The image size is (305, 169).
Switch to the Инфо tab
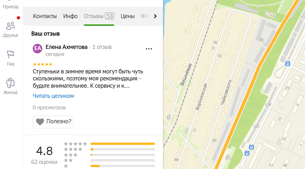tap(70, 16)
